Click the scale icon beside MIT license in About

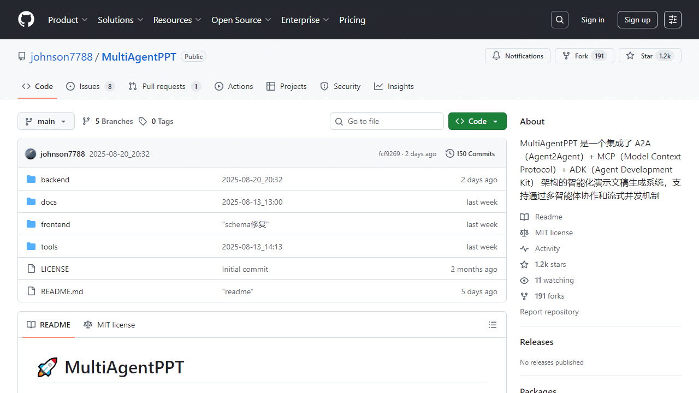[524, 233]
